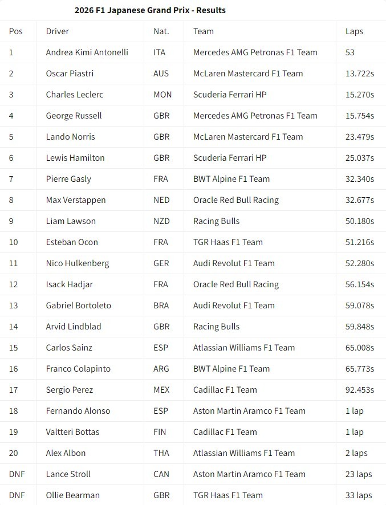Click the Laps column header
This screenshot has height=505, width=386.
(354, 31)
